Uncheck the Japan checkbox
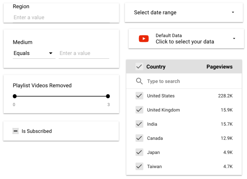The height and width of the screenshot is (179, 247). pyautogui.click(x=139, y=152)
